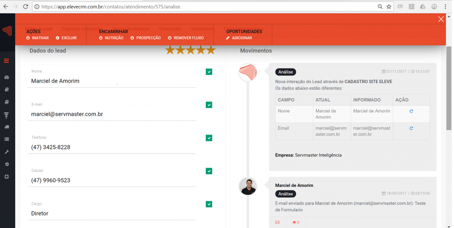Click the 'Marciel de Amorim' name in movement

click(294, 186)
